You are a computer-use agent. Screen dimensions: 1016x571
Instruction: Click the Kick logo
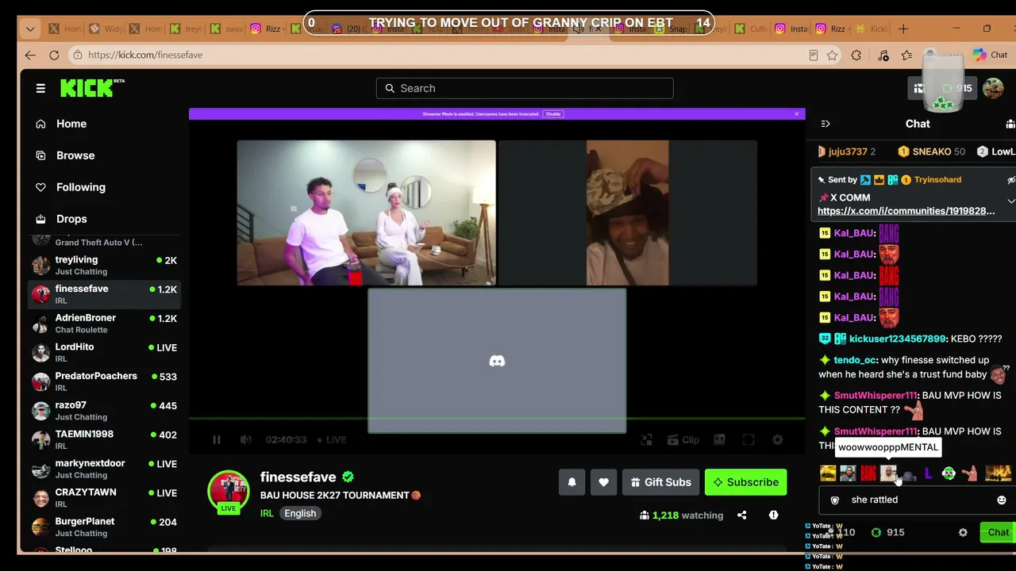(92, 87)
